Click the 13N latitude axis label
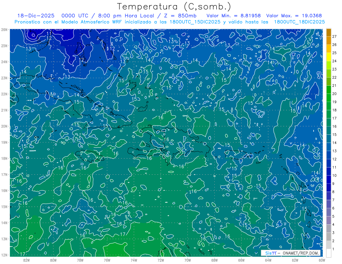This screenshot has width=342, height=264. coord(4,239)
